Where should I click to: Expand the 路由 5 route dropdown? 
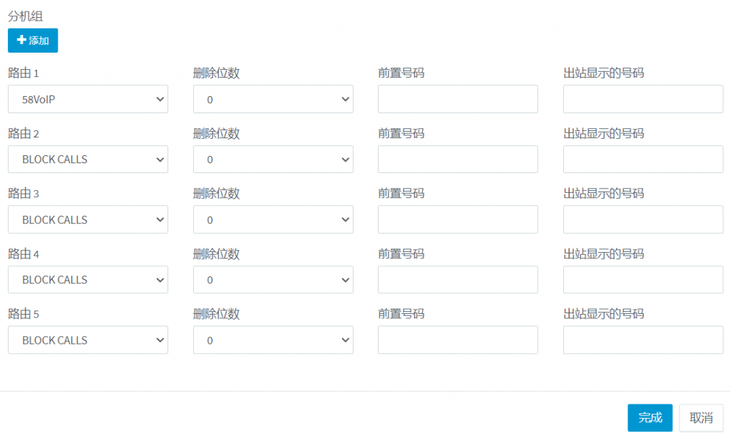88,340
